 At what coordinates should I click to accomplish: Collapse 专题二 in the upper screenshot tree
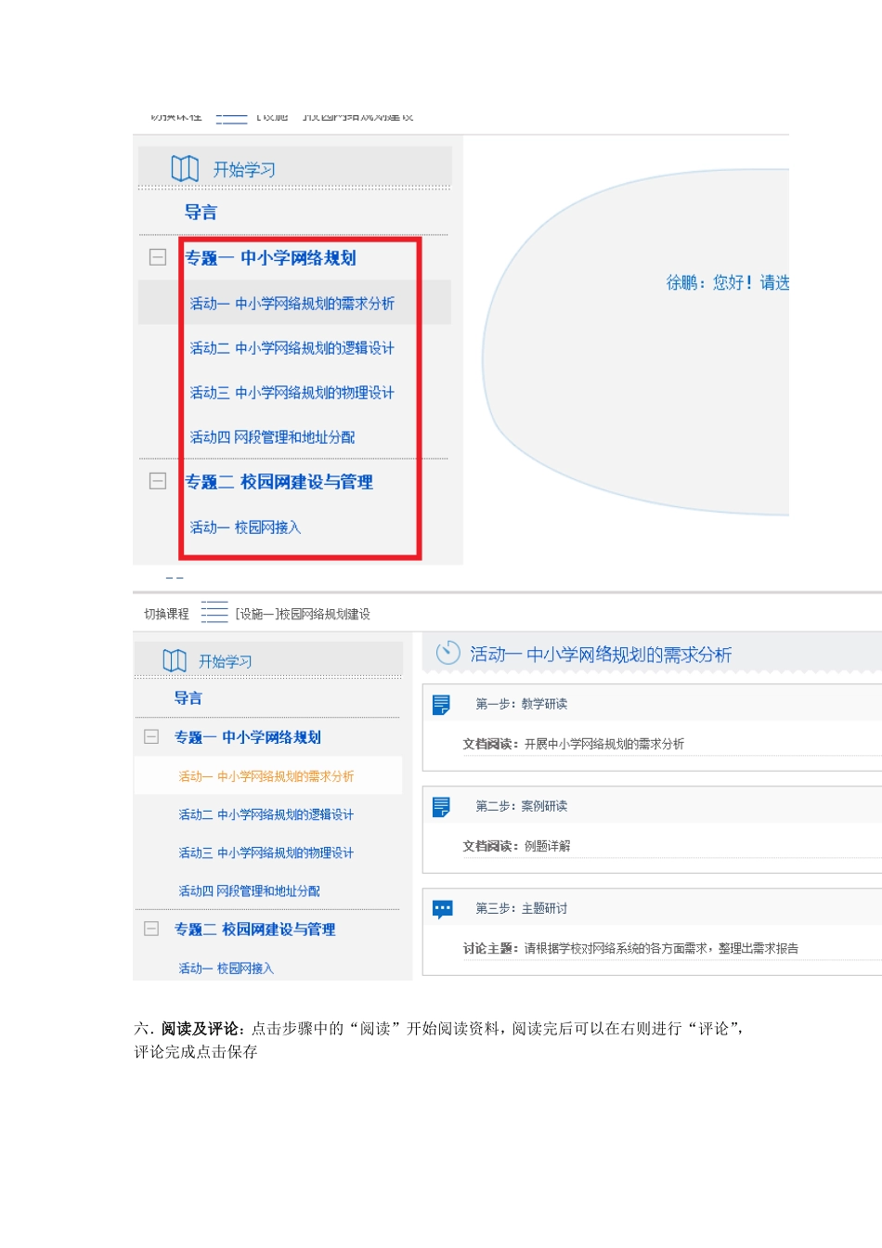point(158,481)
